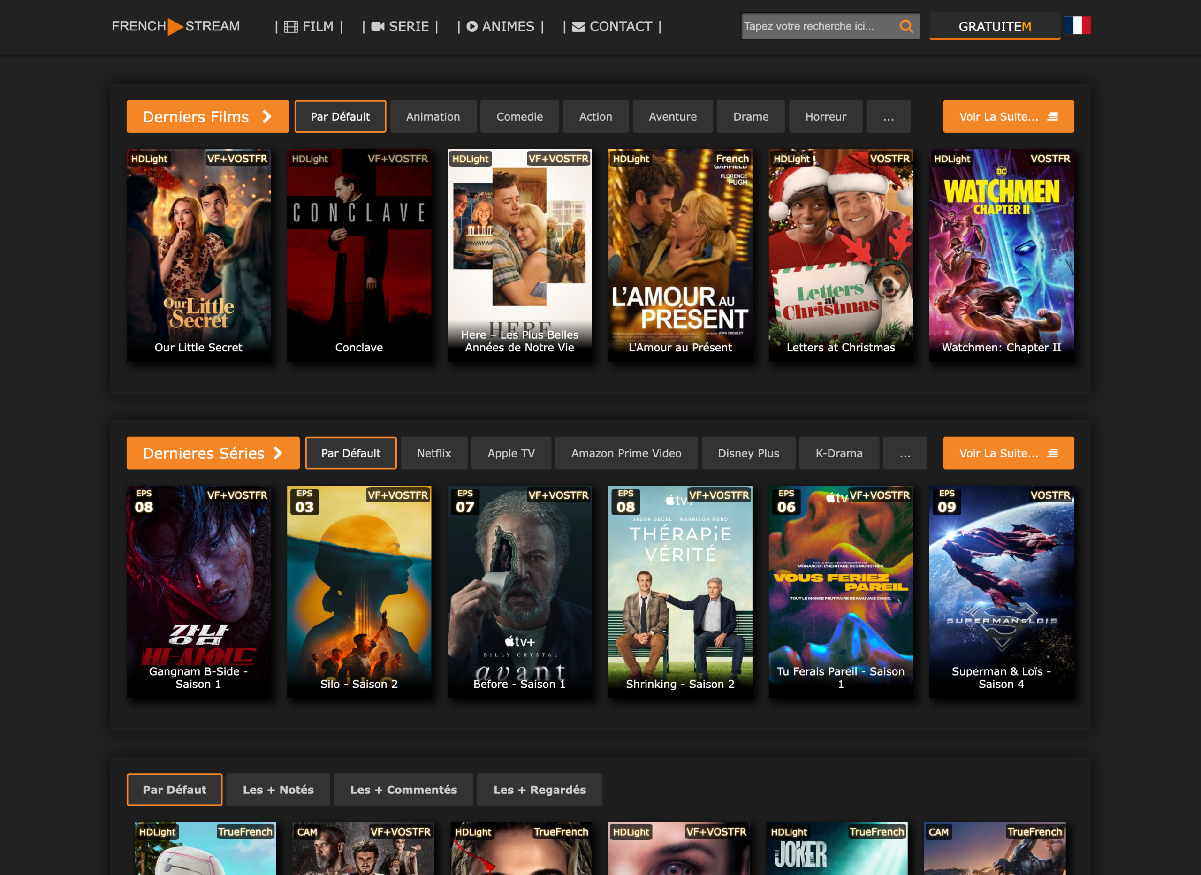1201x875 pixels.
Task: Click the Dernieres Séries chevron heading
Action: [213, 453]
